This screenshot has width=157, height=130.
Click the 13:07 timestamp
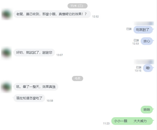pyautogui.click(x=60, y=55)
